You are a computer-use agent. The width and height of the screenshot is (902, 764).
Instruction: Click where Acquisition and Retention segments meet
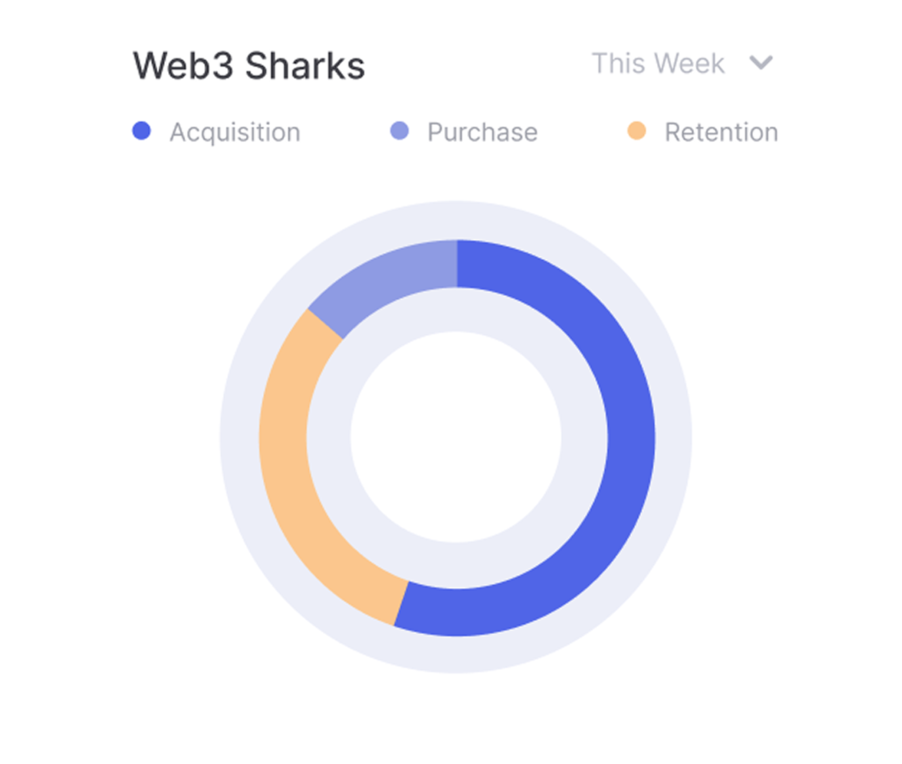coord(401,603)
